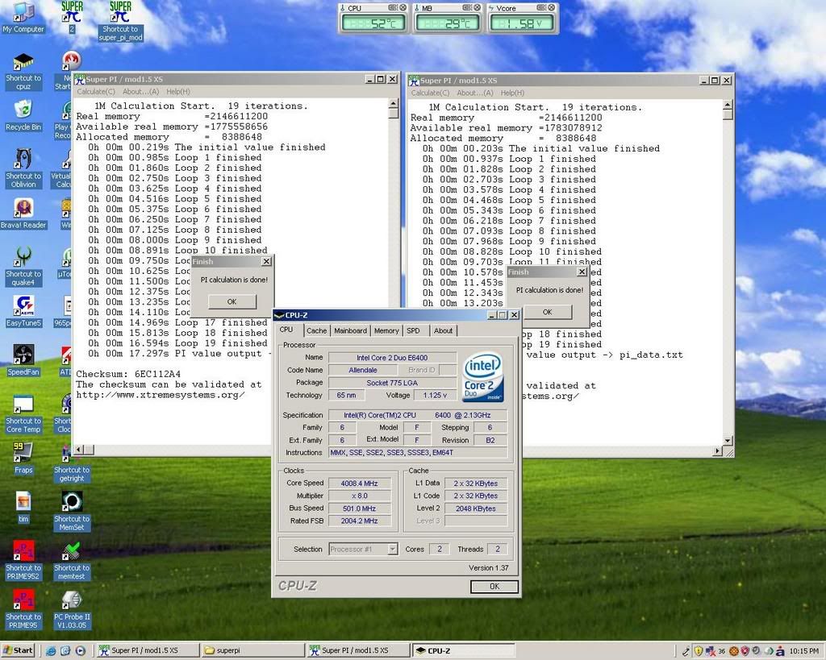This screenshot has height=660, width=826.
Task: Open Shortcut to MemSet icon
Action: click(x=72, y=502)
